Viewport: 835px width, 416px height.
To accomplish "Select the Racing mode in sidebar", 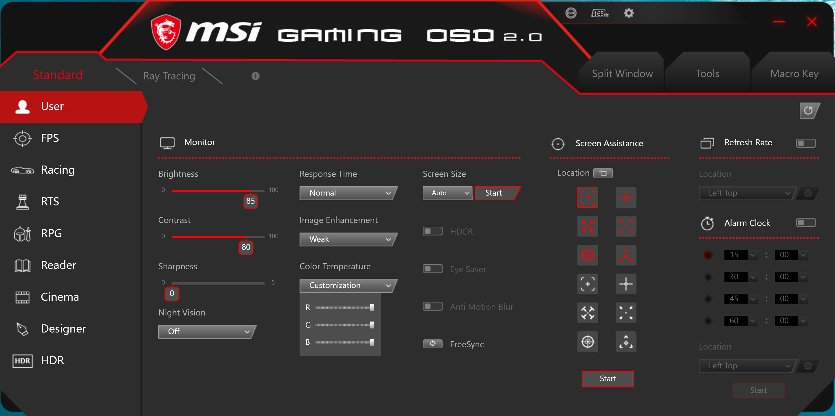I will (70, 170).
